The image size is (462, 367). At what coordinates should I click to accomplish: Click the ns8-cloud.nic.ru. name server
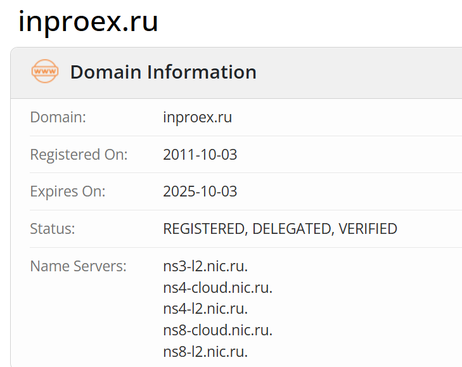click(x=217, y=330)
